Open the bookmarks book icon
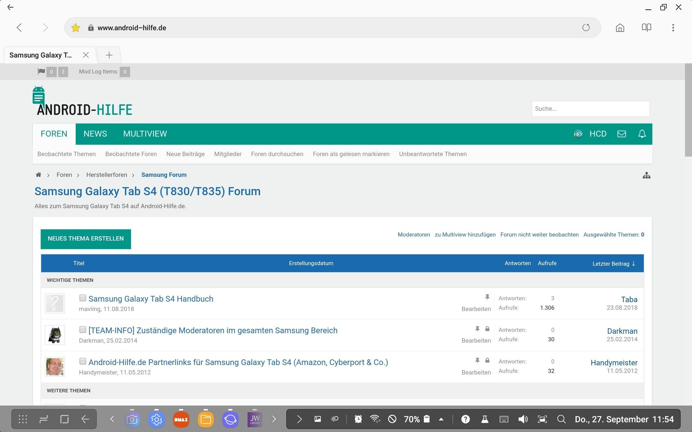Image resolution: width=692 pixels, height=432 pixels. point(647,28)
